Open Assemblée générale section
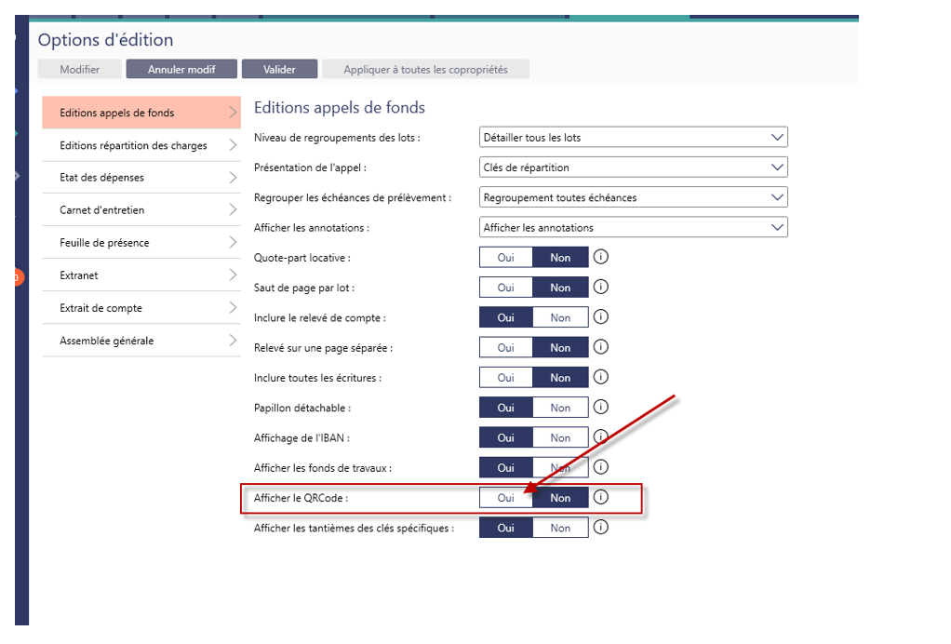 141,341
